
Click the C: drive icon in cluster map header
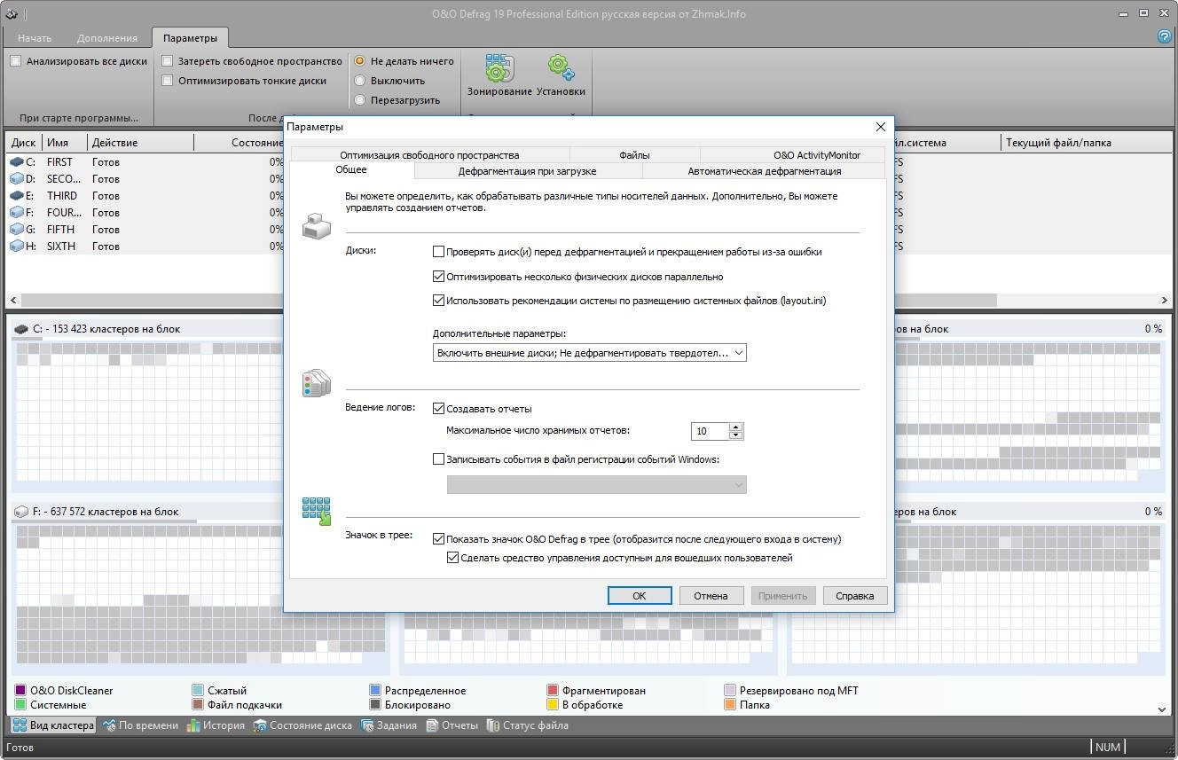click(x=21, y=329)
